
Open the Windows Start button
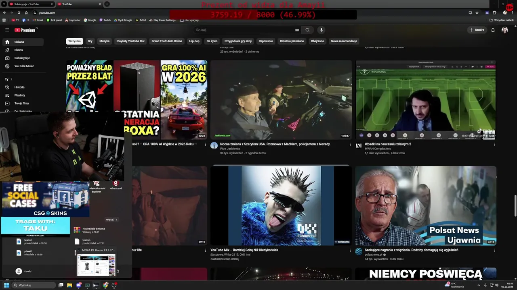point(6,285)
